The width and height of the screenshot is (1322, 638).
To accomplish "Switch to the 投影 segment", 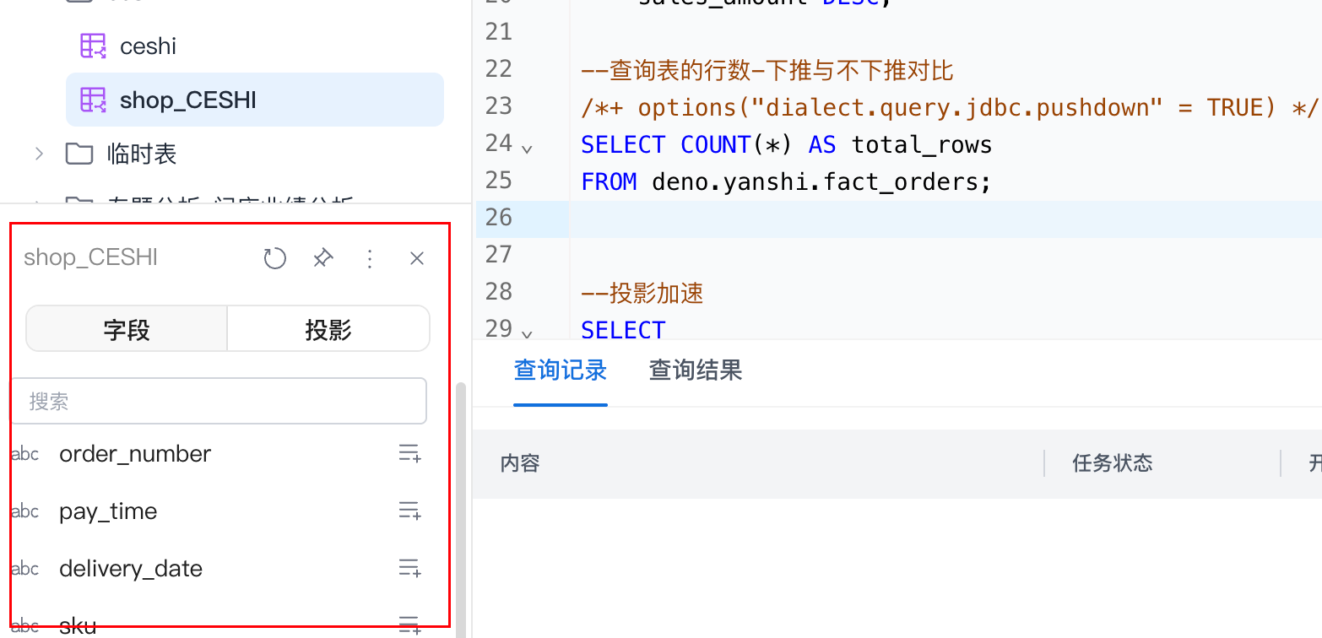I will pyautogui.click(x=328, y=329).
